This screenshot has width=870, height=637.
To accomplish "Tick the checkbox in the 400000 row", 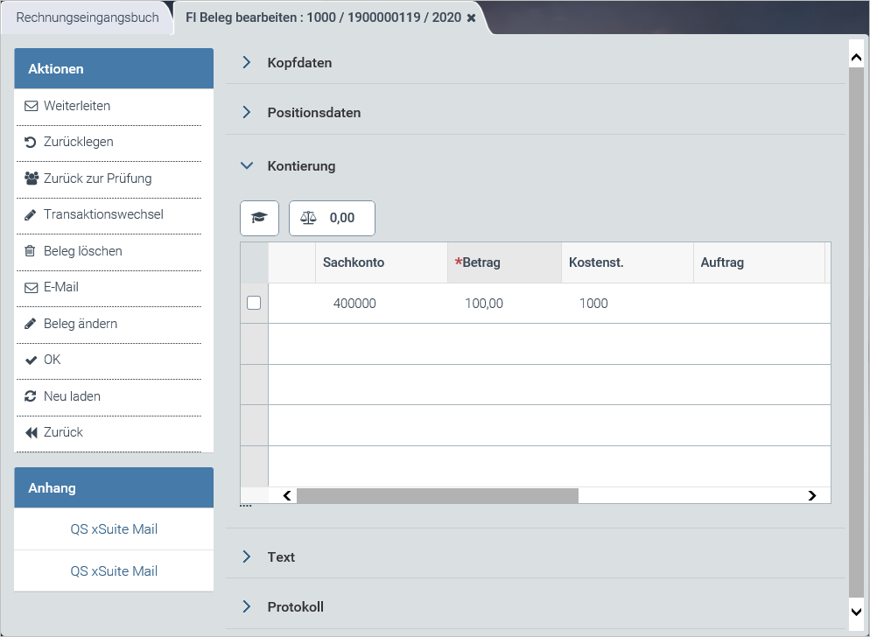I will [254, 303].
